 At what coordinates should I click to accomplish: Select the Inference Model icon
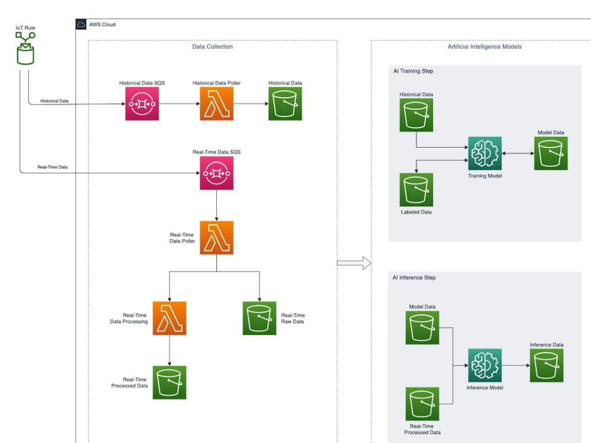485,366
